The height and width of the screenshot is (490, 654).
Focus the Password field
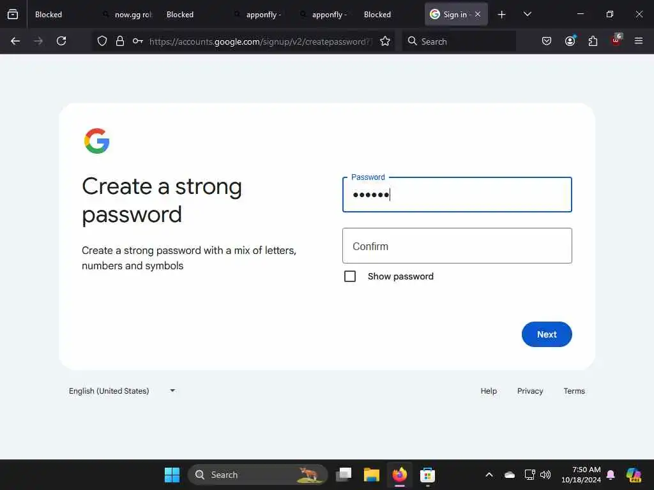click(x=457, y=195)
